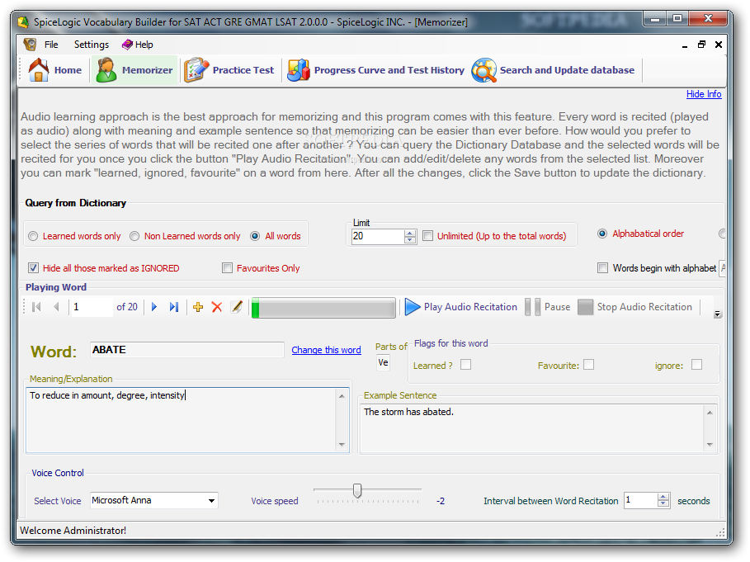This screenshot has width=750, height=562.
Task: Select Alphabatical order option
Action: pyautogui.click(x=640, y=234)
